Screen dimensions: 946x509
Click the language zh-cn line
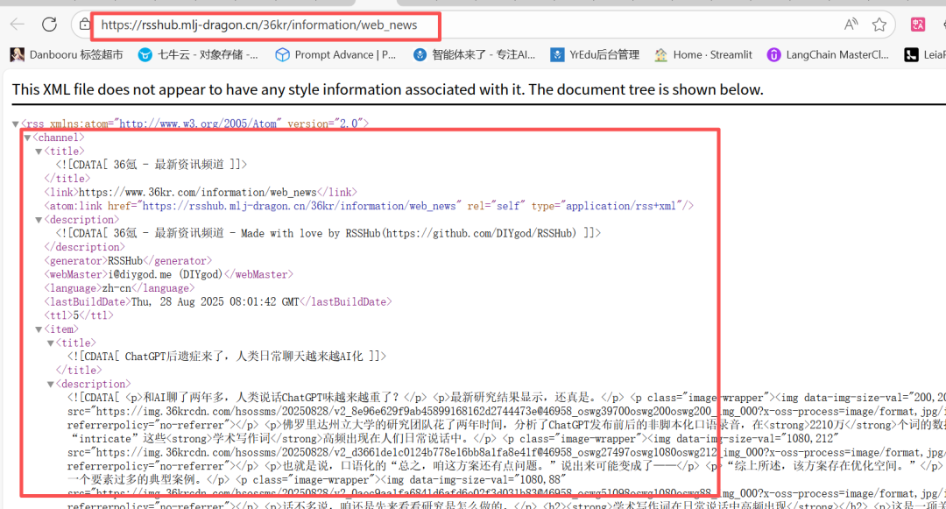click(x=119, y=288)
